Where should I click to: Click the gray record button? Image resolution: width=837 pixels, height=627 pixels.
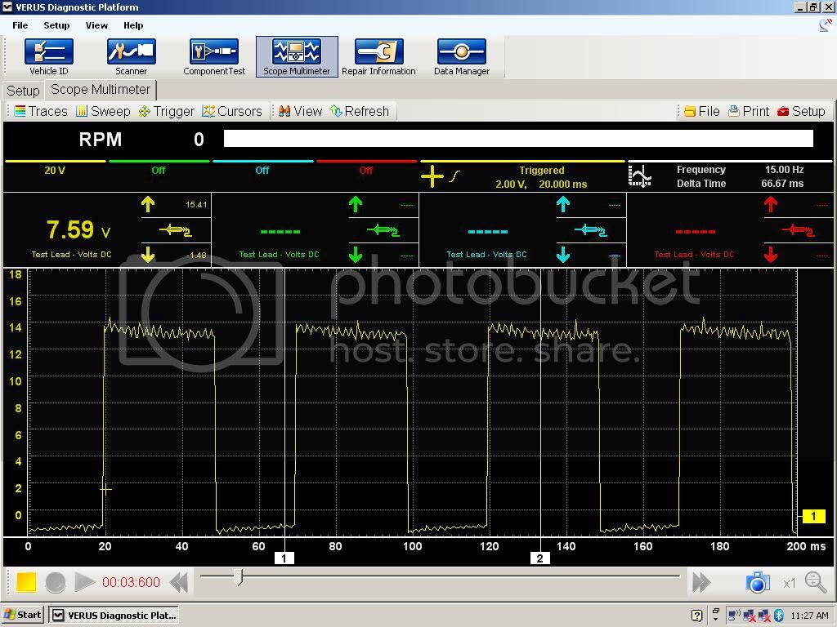56,582
